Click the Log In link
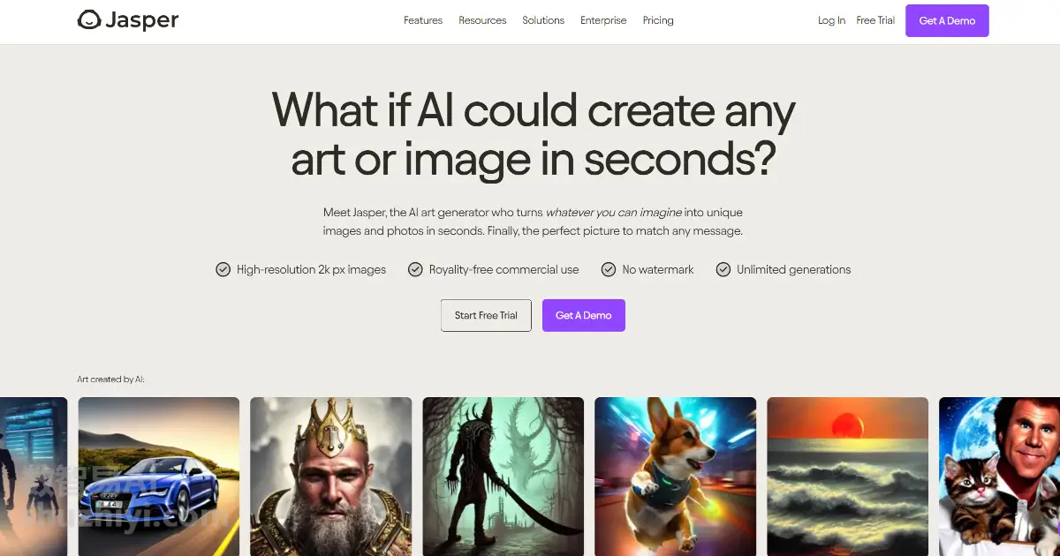Image resolution: width=1060 pixels, height=556 pixels. pos(831,20)
